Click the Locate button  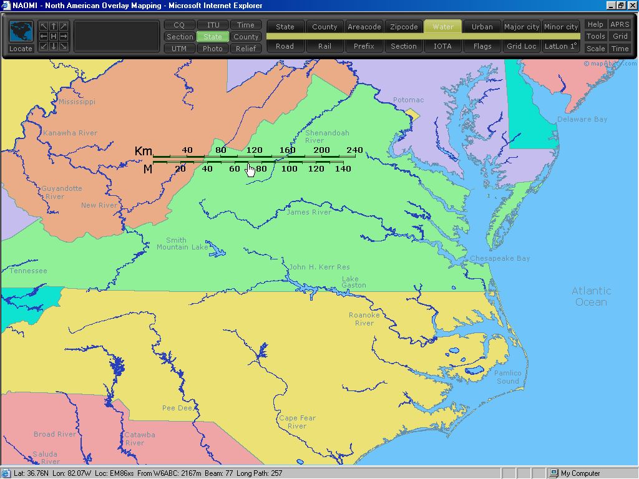coord(21,49)
